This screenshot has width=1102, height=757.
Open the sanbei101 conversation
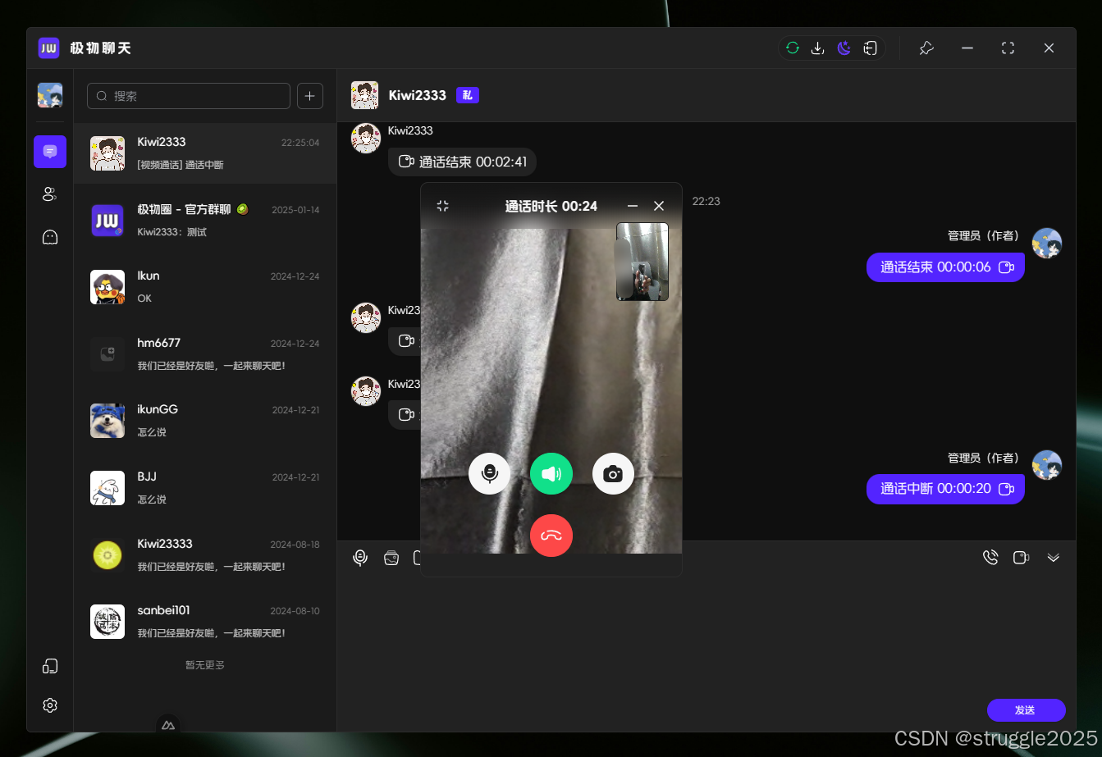click(x=205, y=622)
